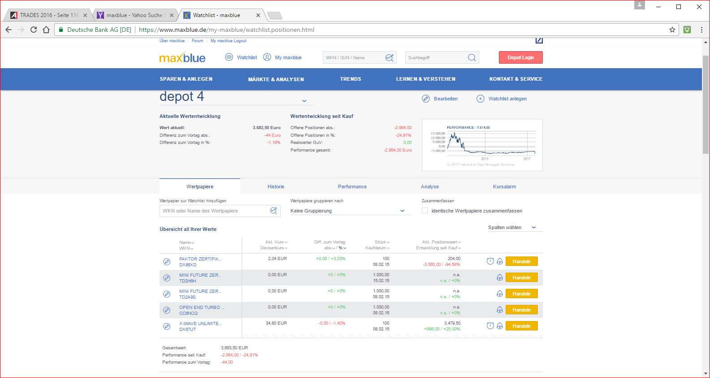Click the WKN oder Name des Wertpapiers field
Viewport: 710px width, 378px height.
pos(215,211)
